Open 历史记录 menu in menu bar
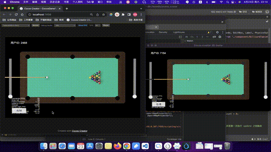Screen dimensions: 271x152 click(55, 2)
